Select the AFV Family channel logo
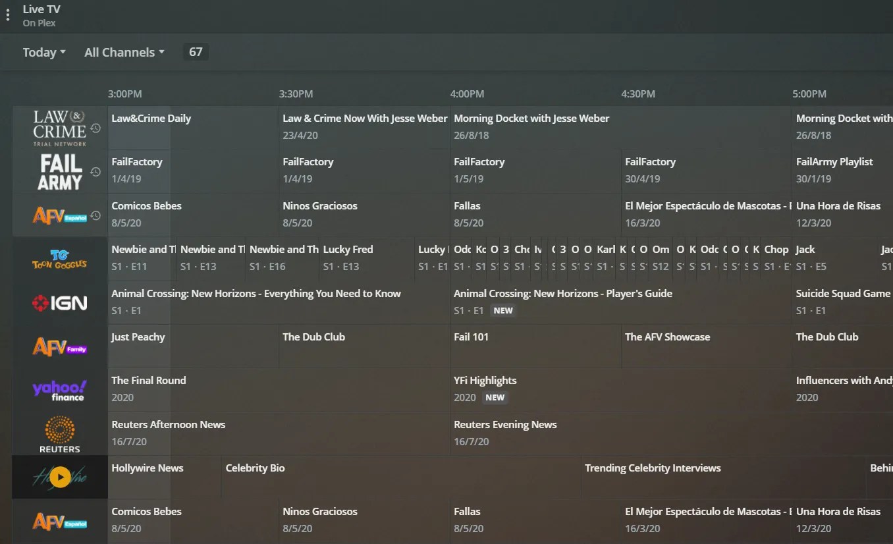893x544 pixels. pyautogui.click(x=60, y=346)
